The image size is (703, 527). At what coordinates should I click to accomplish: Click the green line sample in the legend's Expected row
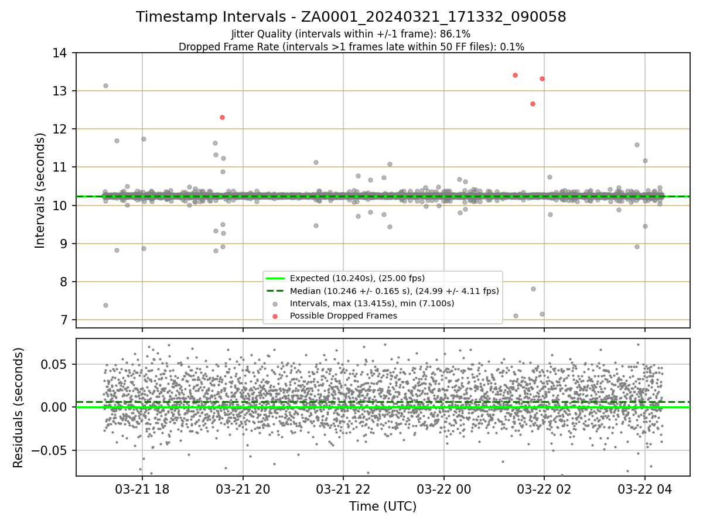tap(275, 278)
